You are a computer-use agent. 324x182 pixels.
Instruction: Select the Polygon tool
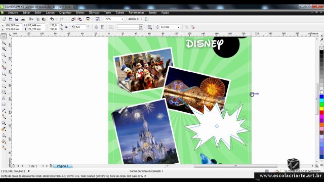(4, 86)
